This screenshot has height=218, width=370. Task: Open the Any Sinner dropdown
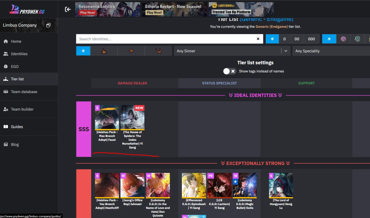[232, 51]
